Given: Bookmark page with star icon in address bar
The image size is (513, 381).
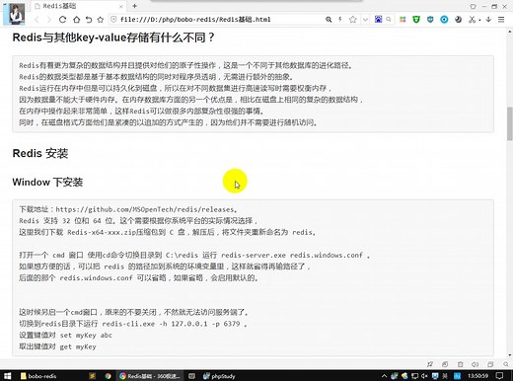Looking at the screenshot, I should [x=353, y=20].
